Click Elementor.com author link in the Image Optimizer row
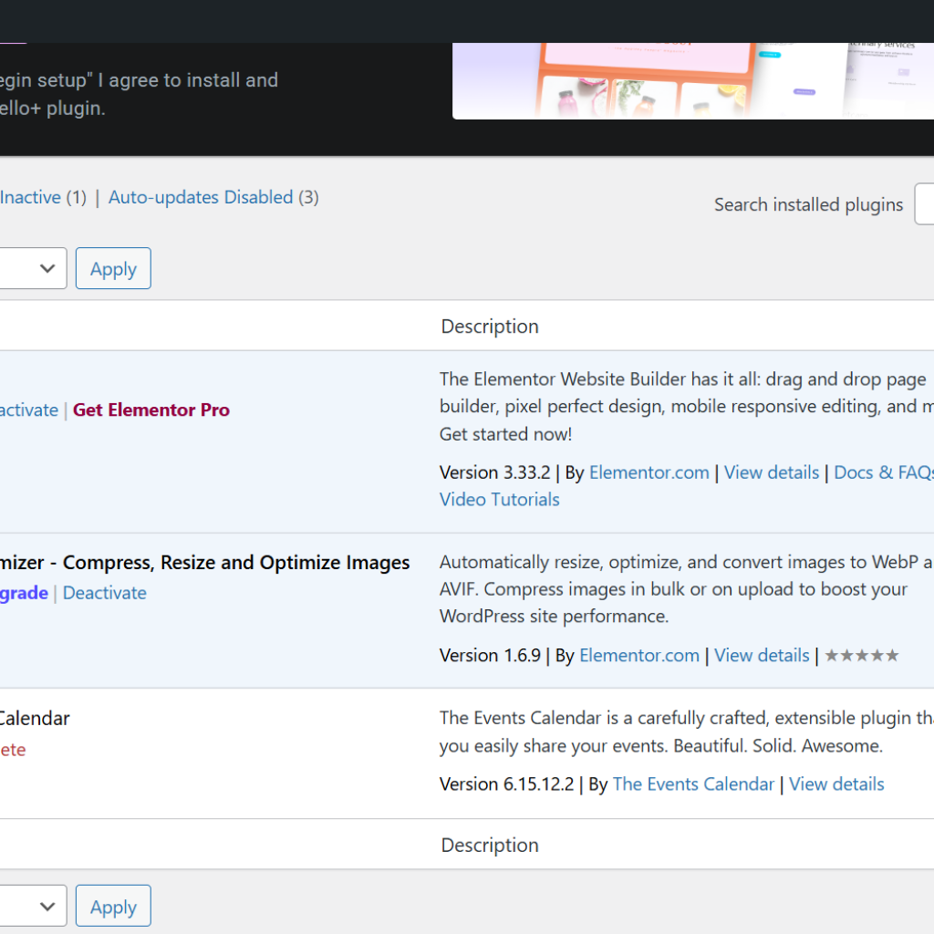This screenshot has height=934, width=934. (x=639, y=656)
